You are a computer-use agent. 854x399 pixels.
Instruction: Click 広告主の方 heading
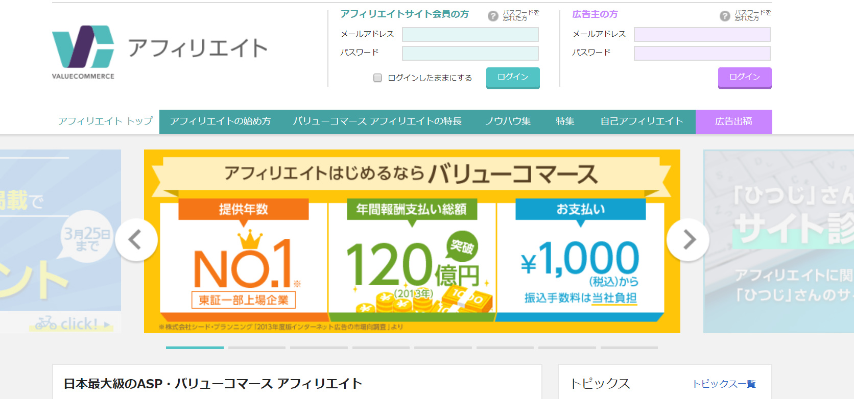click(595, 14)
